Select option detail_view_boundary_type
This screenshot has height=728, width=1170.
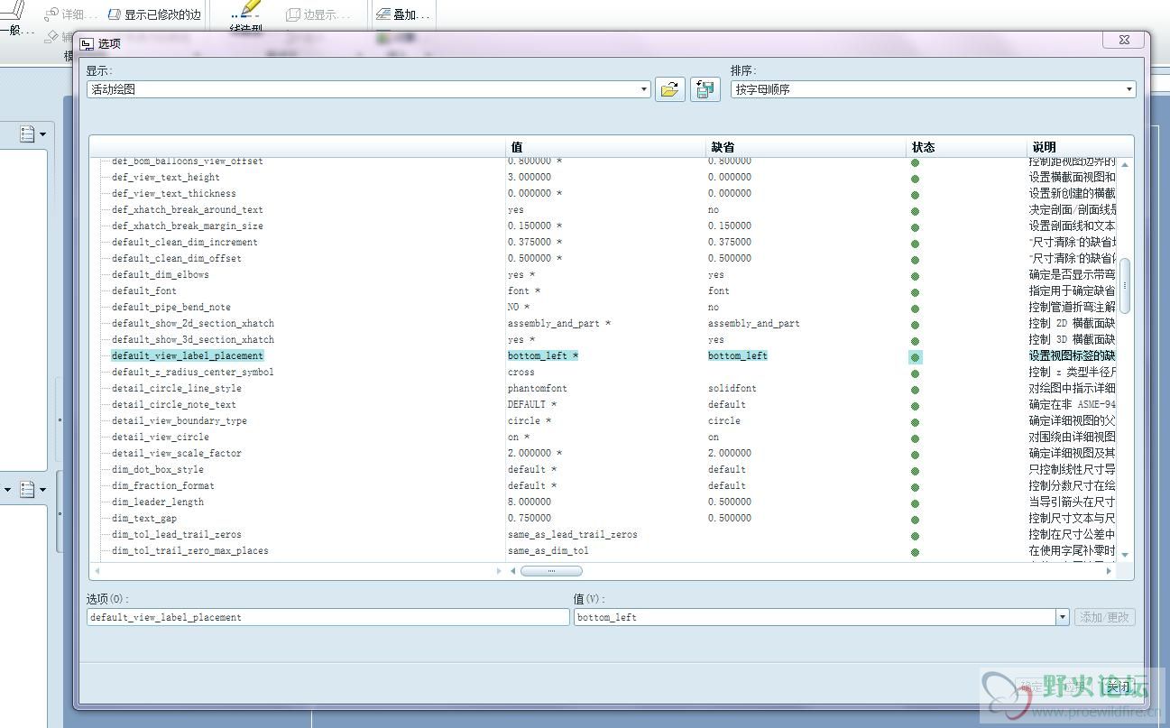(180, 421)
